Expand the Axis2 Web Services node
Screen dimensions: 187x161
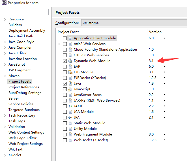pos(59,44)
